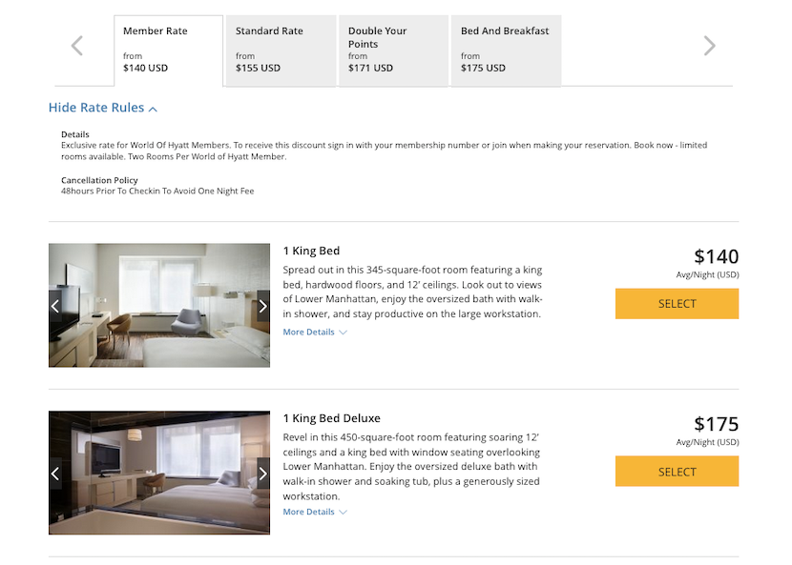
Task: Choose Bed And Breakfast rate tab
Action: (506, 50)
